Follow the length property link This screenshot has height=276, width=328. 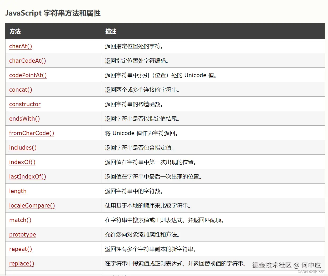point(18,191)
